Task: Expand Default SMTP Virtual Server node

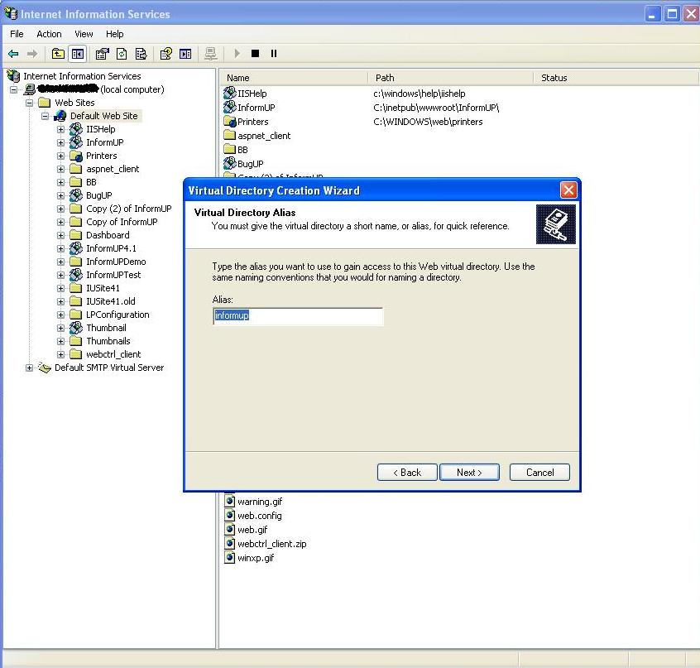Action: [x=30, y=368]
